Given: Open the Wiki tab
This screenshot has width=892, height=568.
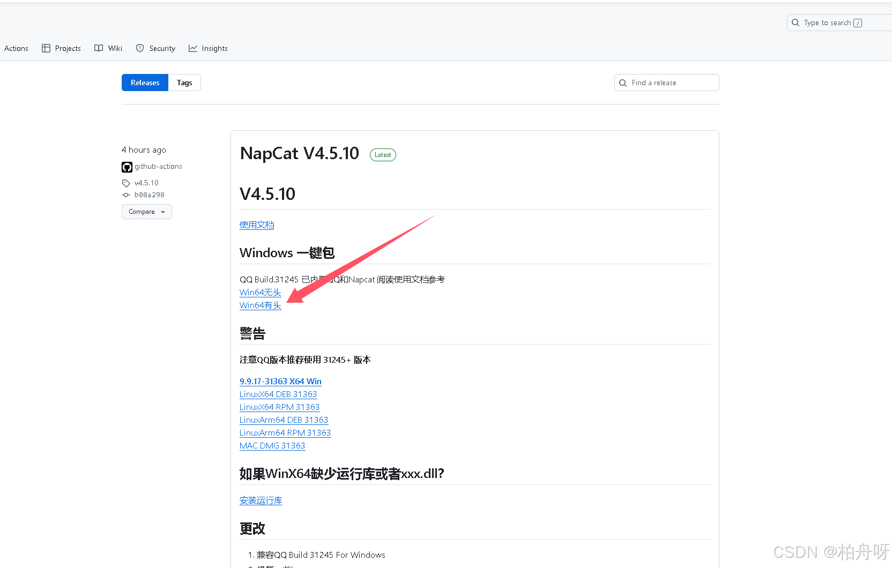Looking at the screenshot, I should point(108,48).
